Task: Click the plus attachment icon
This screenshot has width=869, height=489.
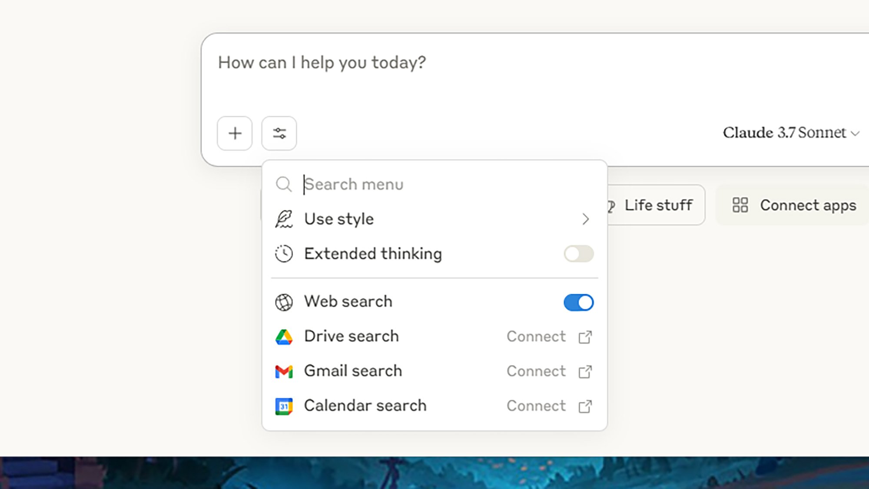Action: (235, 133)
